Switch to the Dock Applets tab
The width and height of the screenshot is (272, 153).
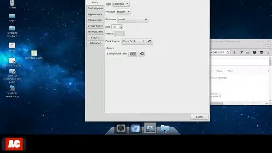pyautogui.click(x=95, y=8)
